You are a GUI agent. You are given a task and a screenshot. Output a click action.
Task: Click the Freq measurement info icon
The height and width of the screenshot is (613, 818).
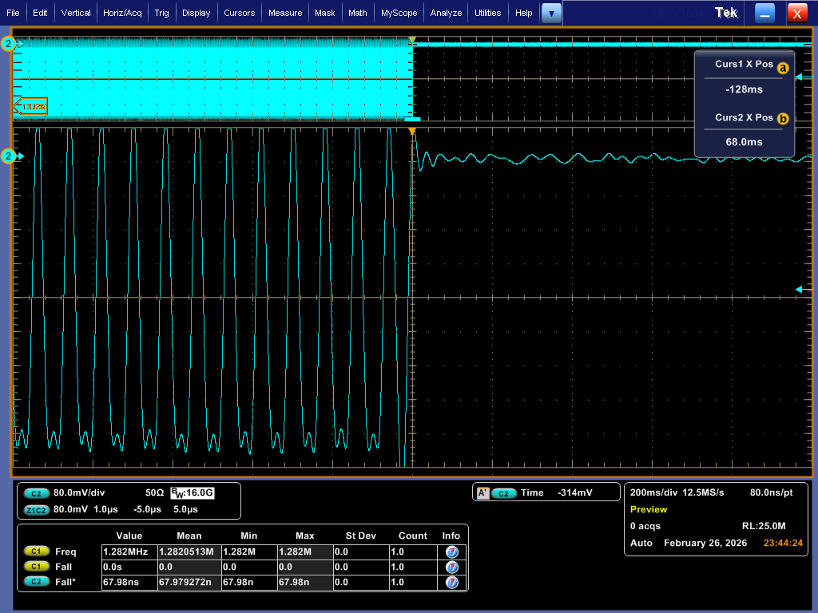(x=451, y=552)
